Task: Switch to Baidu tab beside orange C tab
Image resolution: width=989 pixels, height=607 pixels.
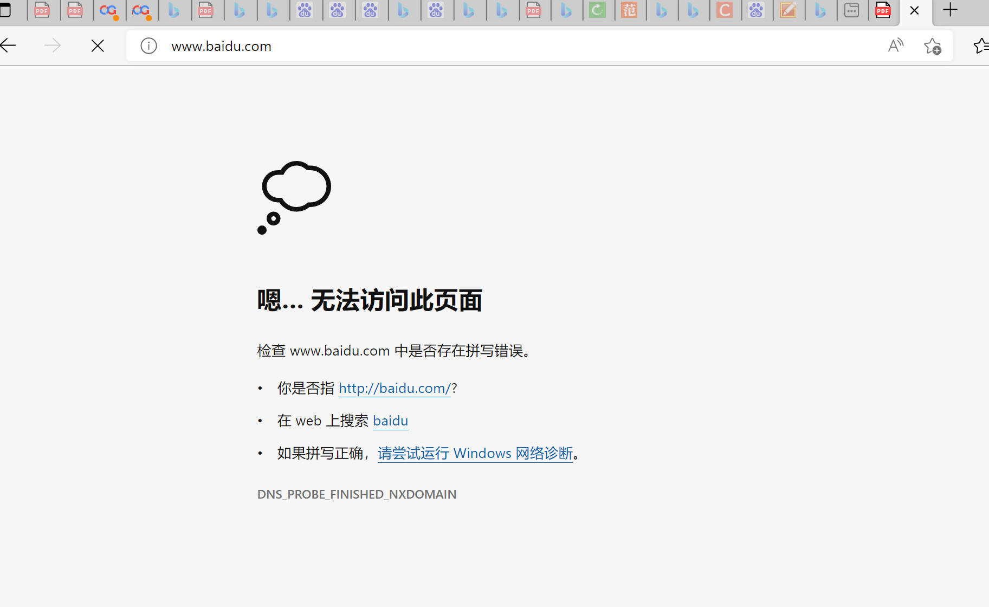Action: [x=757, y=10]
